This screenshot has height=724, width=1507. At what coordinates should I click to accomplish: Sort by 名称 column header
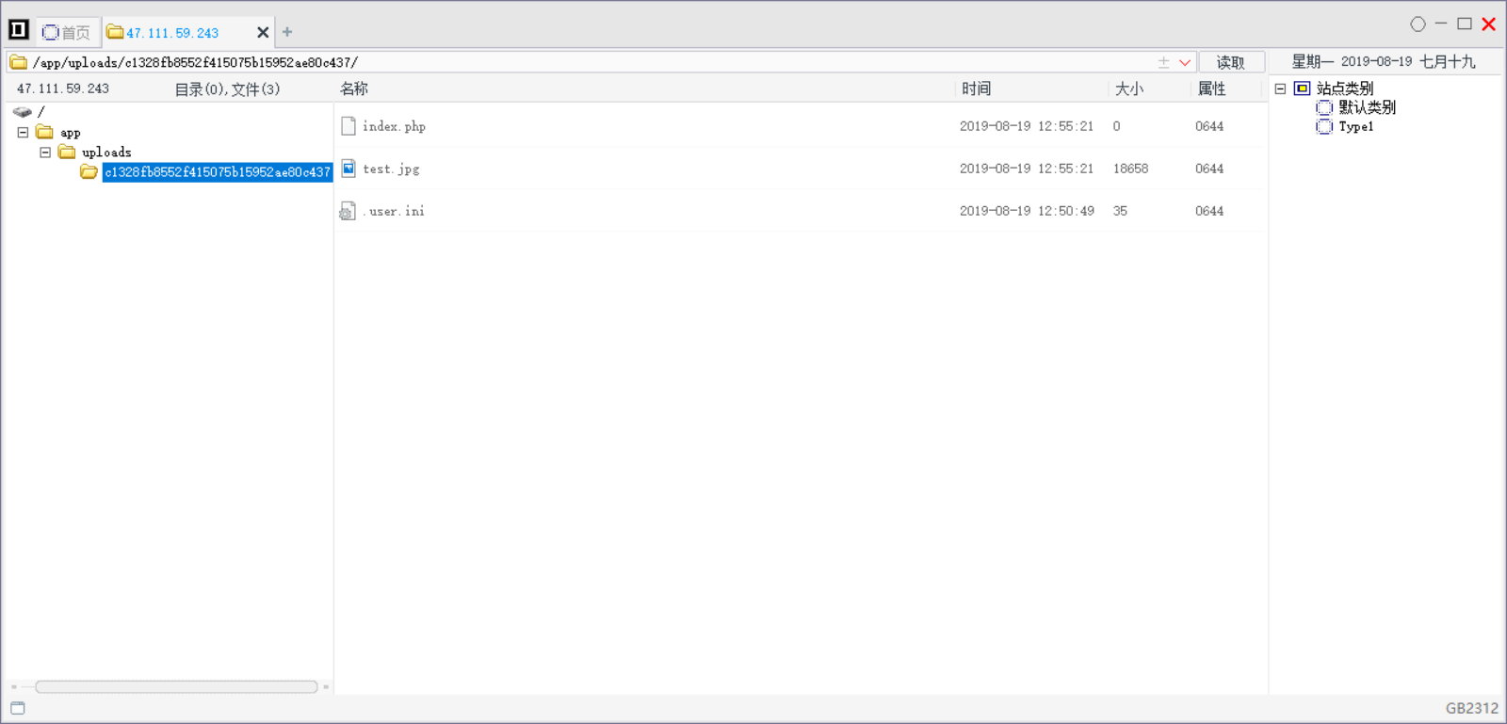coord(353,88)
